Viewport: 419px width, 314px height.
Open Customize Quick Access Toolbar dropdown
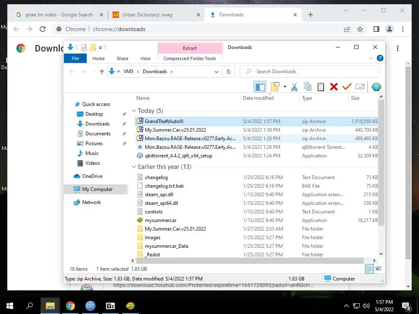pyautogui.click(x=101, y=48)
